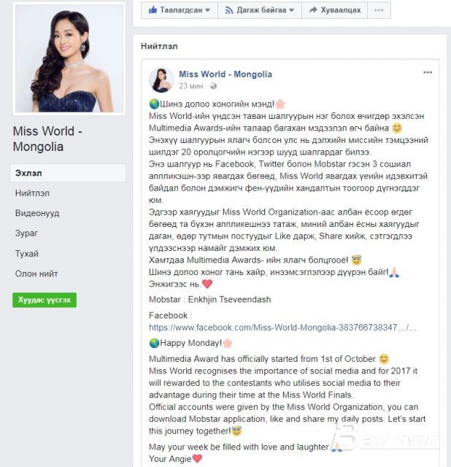Click the Miss World - Mongolia author name link
The image size is (451, 467).
[x=225, y=74]
